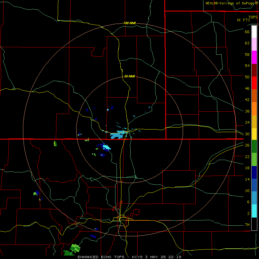Click the medium blue 10-14 kft swatch

pyautogui.click(x=254, y=185)
